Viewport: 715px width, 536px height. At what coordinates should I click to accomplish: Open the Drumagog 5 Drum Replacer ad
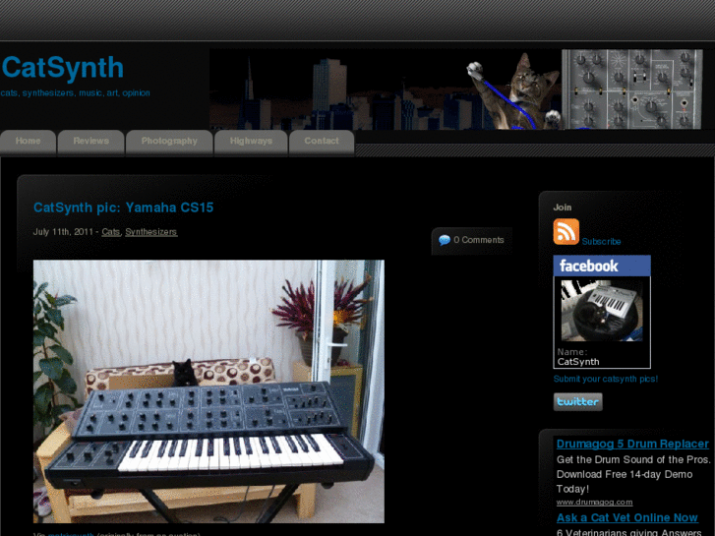(x=632, y=444)
